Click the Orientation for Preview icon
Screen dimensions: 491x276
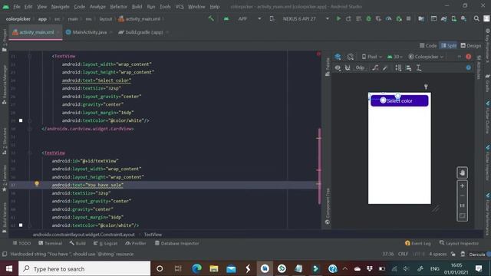click(x=350, y=57)
